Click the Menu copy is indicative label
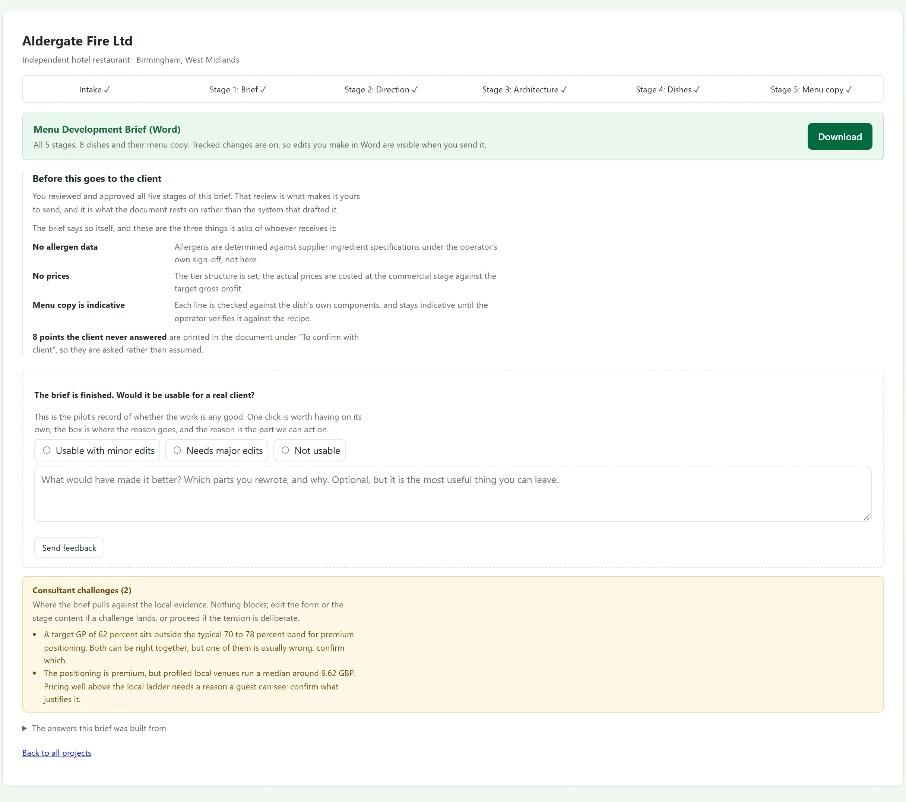This screenshot has width=906, height=802. click(79, 305)
